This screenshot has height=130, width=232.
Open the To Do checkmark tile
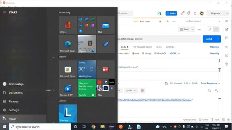(x=105, y=44)
